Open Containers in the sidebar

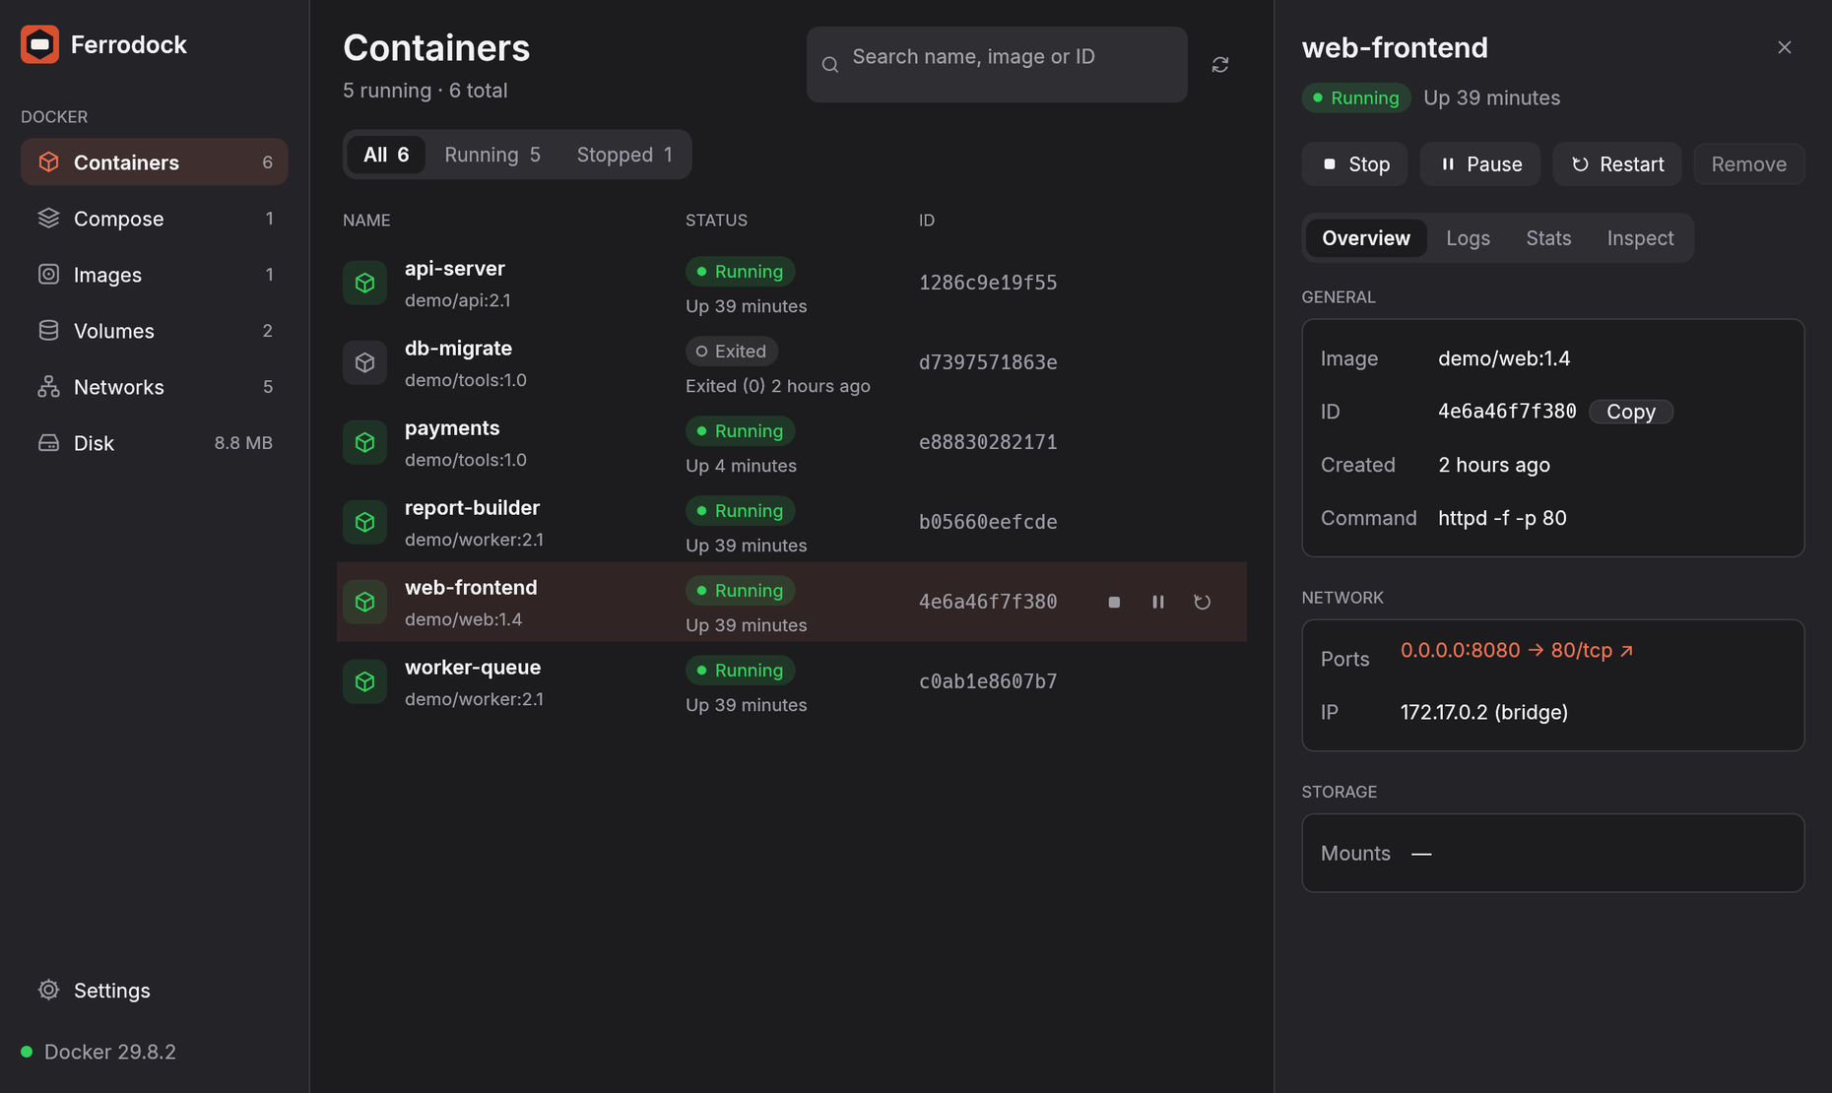154,162
